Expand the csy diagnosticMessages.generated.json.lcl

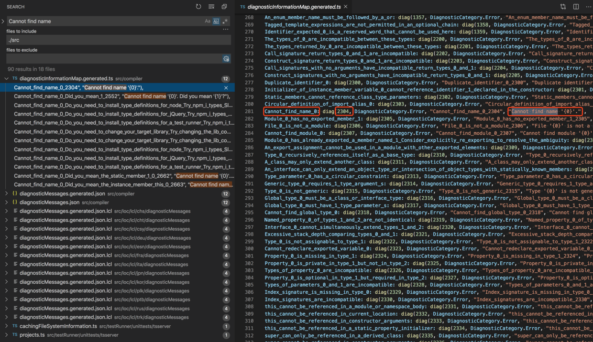point(6,229)
